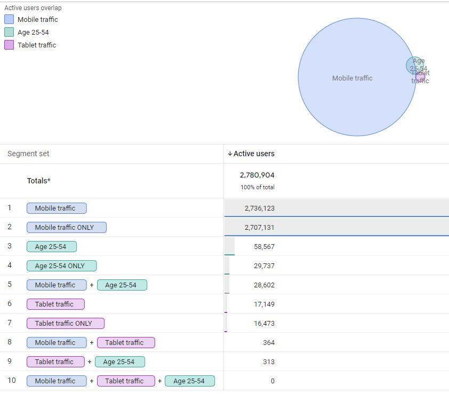
Task: Click the Tablet traffic chip in row 6
Action: pos(55,304)
